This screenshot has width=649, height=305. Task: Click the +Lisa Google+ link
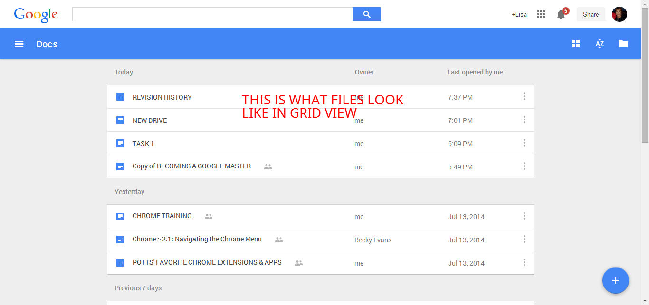point(519,14)
